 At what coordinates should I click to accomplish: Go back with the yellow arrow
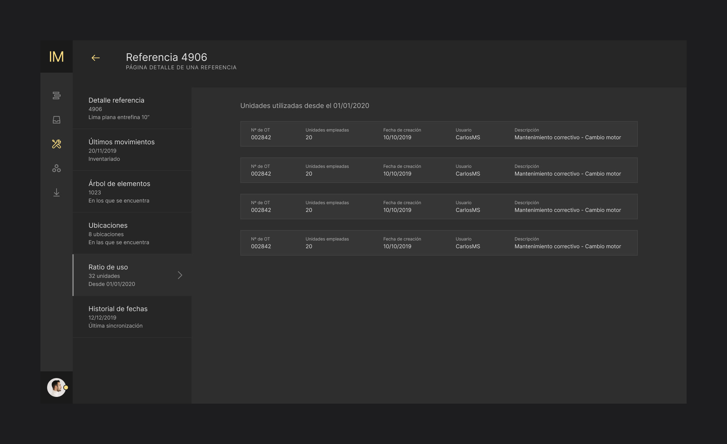tap(96, 58)
